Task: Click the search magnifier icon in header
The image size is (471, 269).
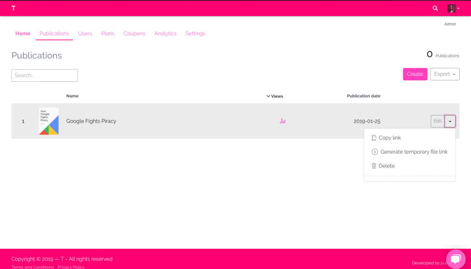Action: pyautogui.click(x=435, y=8)
